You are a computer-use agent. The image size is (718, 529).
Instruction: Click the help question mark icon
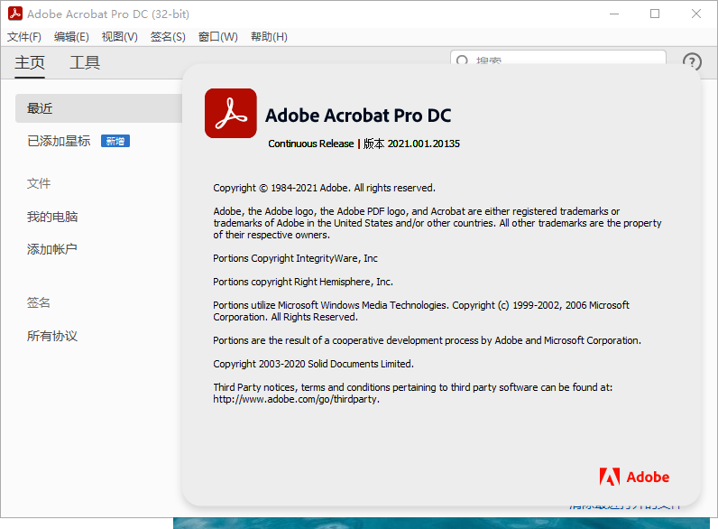pyautogui.click(x=692, y=61)
